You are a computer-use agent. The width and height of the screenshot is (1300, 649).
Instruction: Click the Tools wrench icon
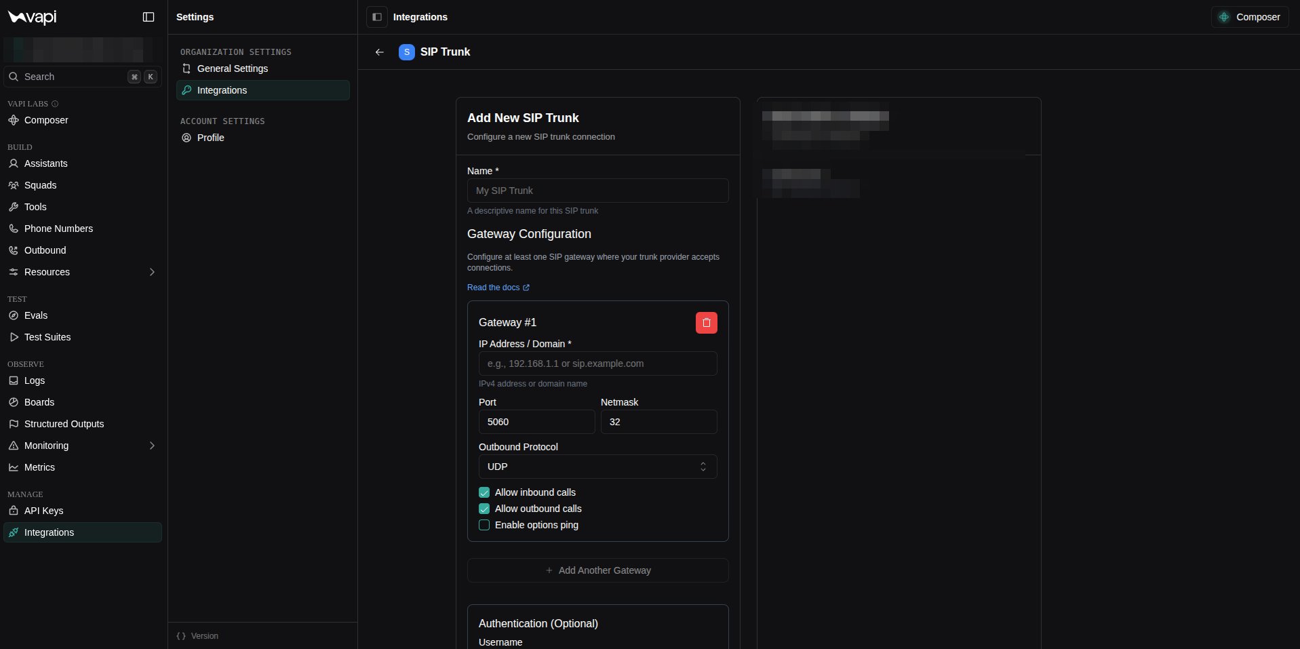(14, 207)
